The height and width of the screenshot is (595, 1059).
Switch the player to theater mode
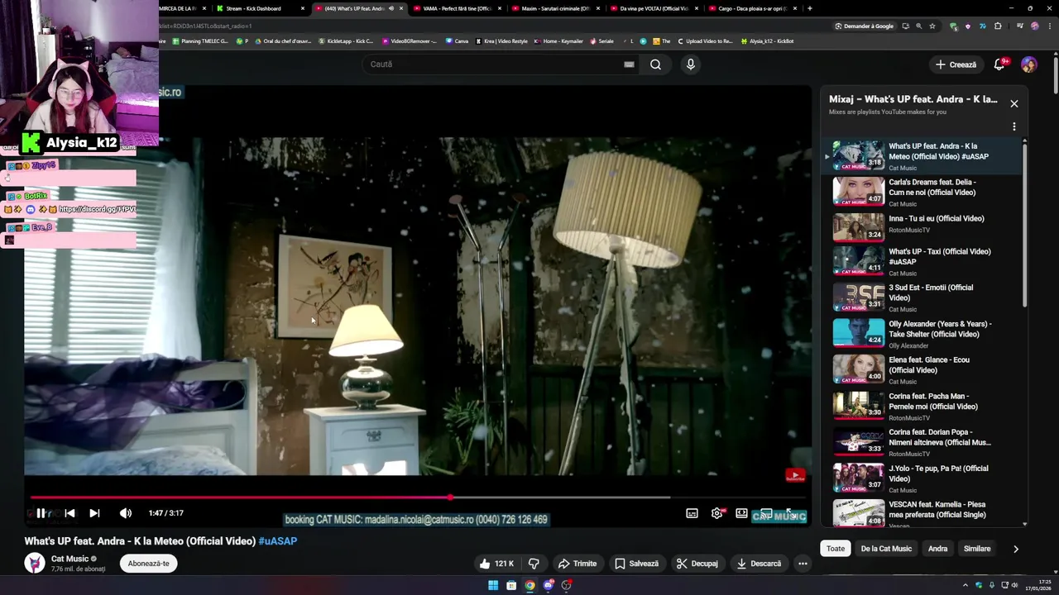point(741,513)
